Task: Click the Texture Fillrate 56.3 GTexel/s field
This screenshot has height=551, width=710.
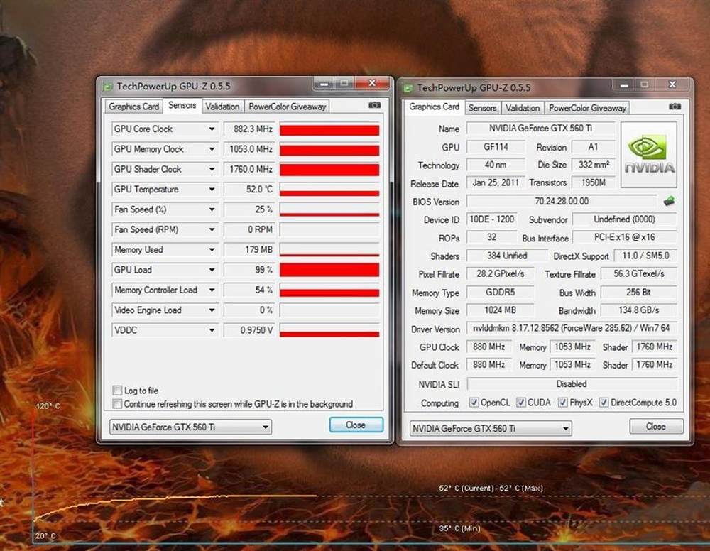Action: point(639,274)
